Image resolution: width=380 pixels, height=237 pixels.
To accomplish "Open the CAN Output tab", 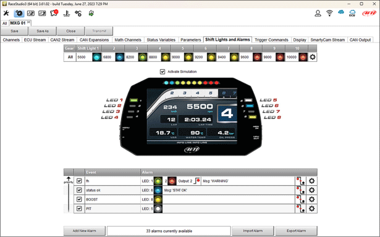I will click(360, 39).
